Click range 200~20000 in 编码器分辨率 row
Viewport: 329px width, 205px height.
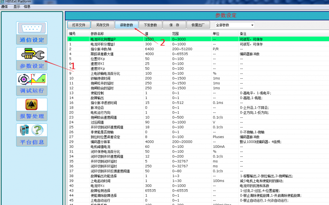click(x=182, y=142)
